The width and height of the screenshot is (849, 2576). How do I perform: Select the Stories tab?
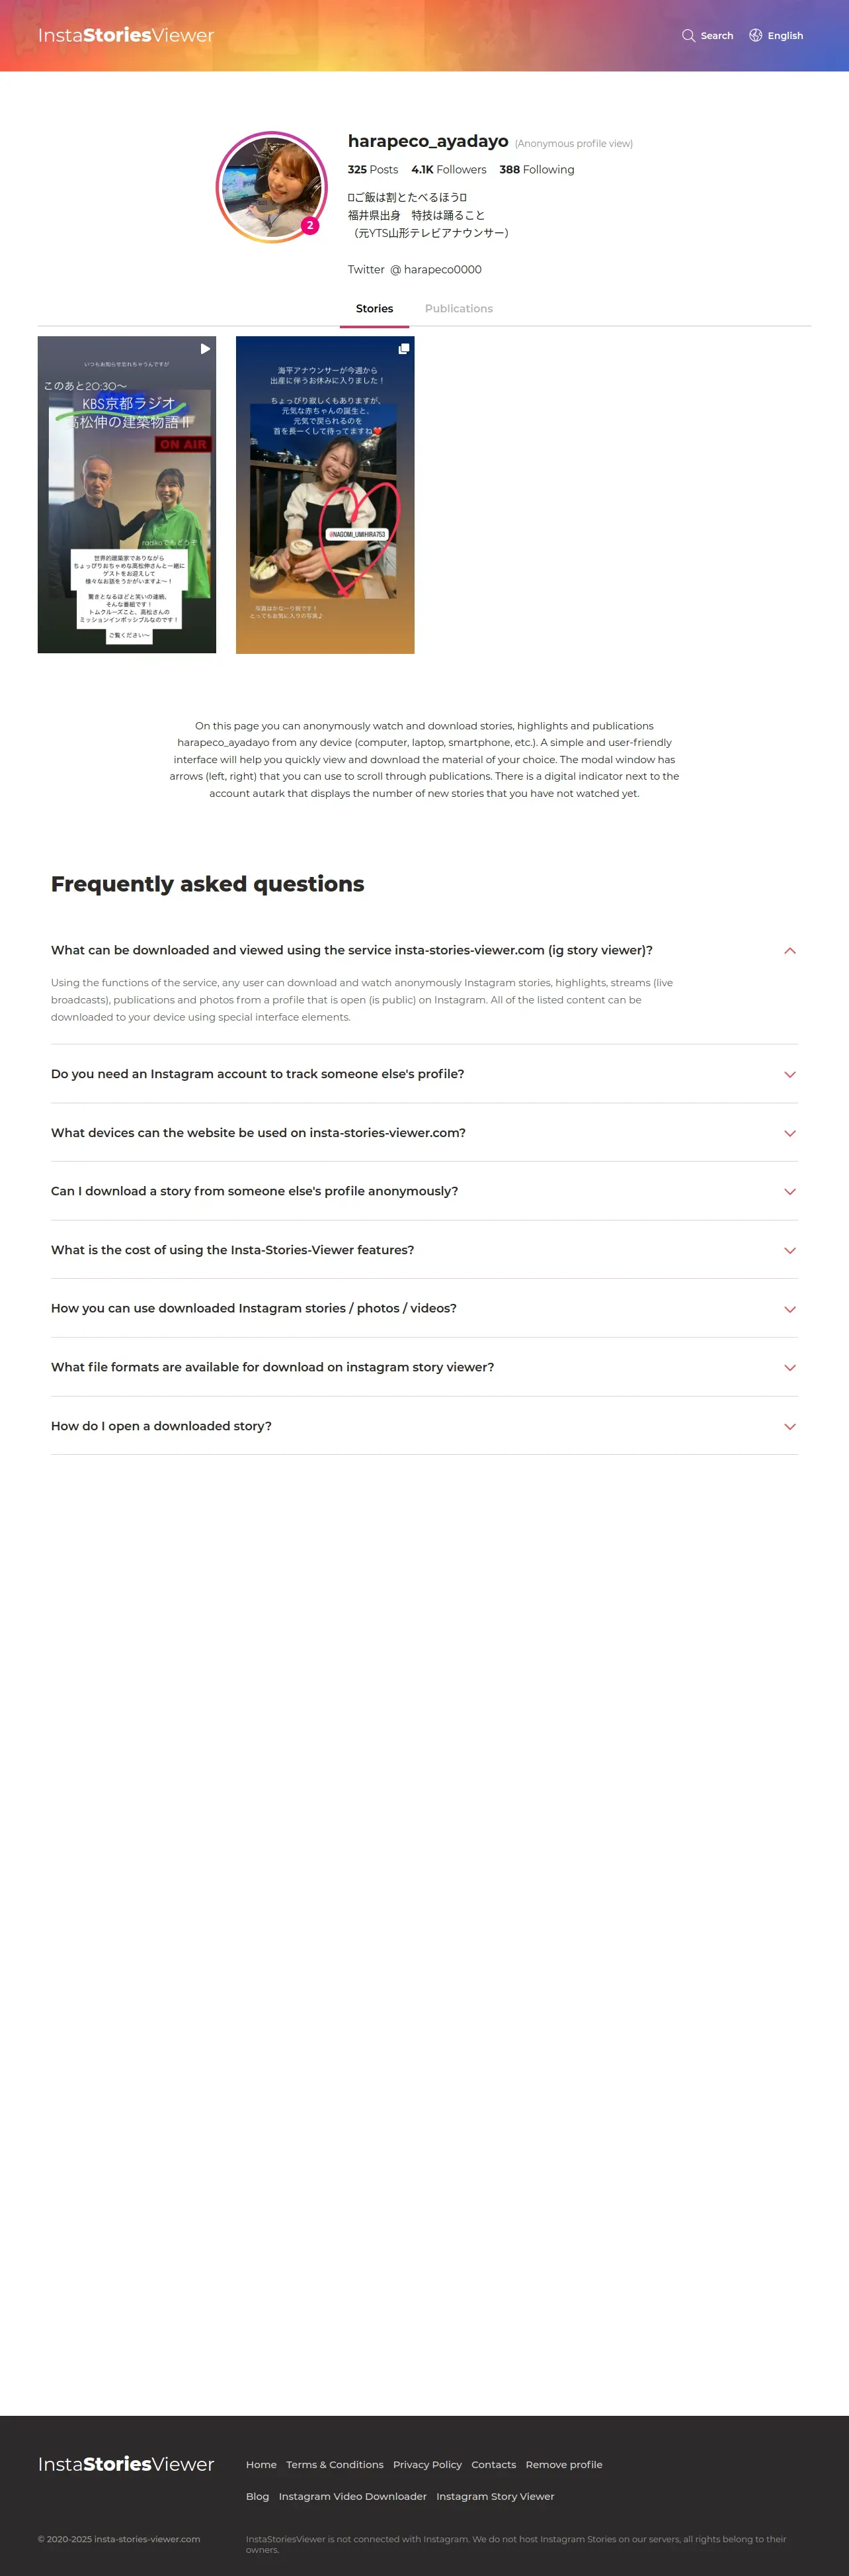[x=374, y=309]
